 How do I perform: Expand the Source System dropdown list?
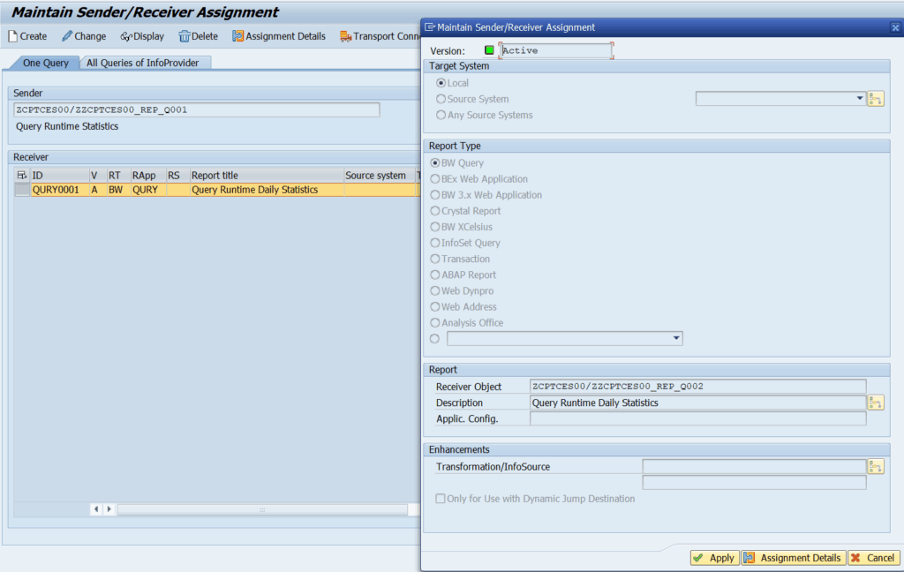pos(860,99)
